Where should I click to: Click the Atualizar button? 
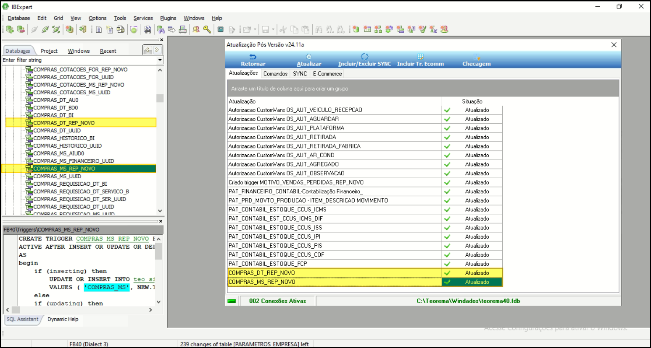pos(309,60)
